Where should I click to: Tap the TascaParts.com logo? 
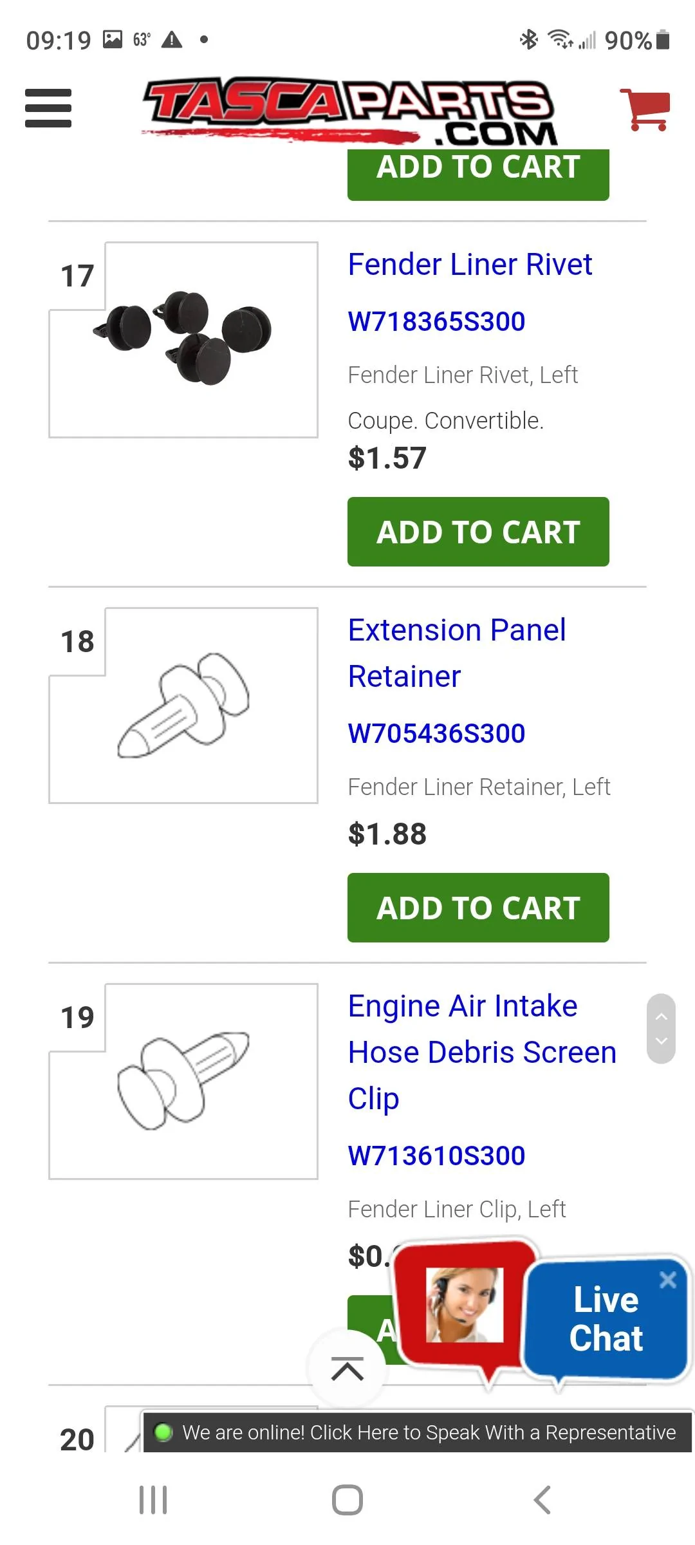[x=349, y=111]
